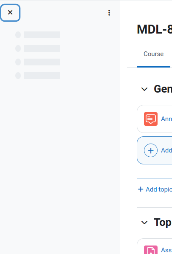Open the Assignment activity link
Image resolution: width=172 pixels, height=254 pixels.
point(166,250)
